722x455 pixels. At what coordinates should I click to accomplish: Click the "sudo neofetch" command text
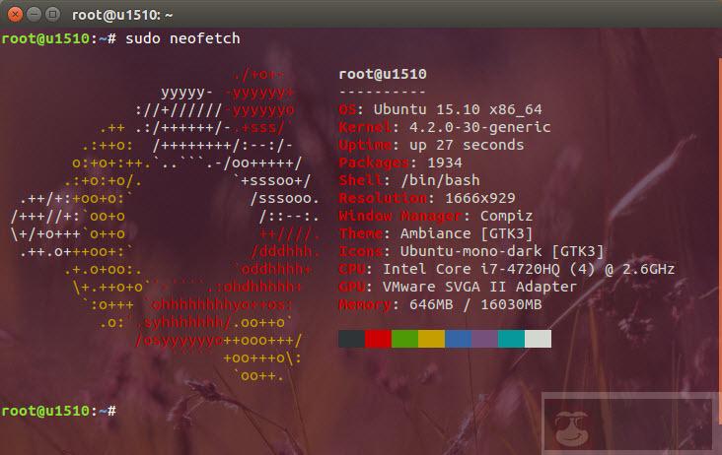click(x=182, y=38)
